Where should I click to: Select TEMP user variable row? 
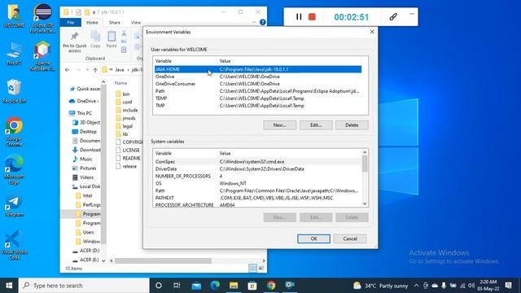(258, 98)
